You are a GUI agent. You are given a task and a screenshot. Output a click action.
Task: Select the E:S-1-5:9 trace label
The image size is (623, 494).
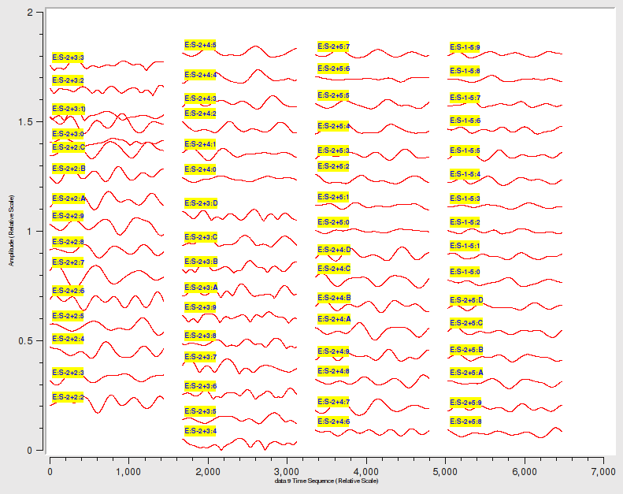[465, 47]
